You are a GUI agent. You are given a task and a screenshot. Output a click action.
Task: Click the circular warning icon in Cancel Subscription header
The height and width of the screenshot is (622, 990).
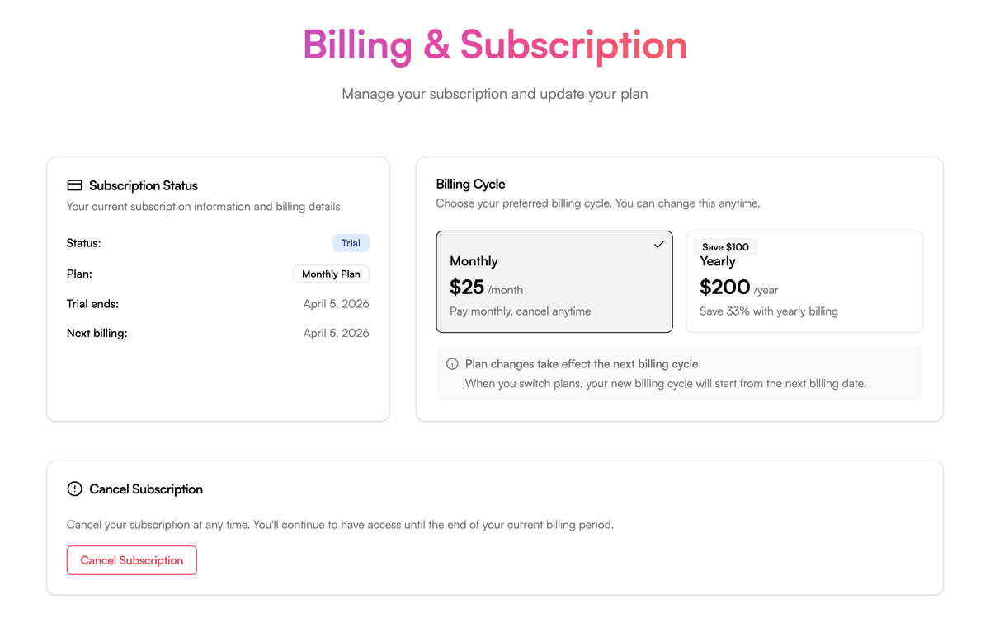click(x=74, y=489)
